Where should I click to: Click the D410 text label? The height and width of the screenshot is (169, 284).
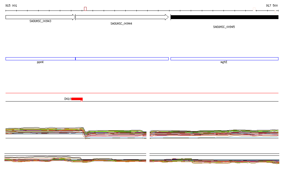(x=67, y=99)
